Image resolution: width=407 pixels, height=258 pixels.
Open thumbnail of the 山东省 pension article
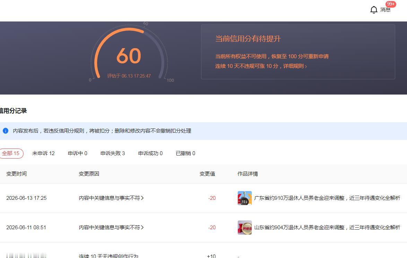pos(244,228)
